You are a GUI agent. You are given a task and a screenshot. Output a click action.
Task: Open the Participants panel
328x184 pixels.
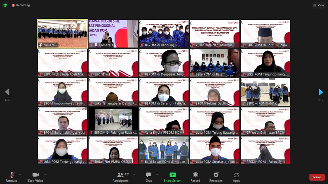(120, 175)
